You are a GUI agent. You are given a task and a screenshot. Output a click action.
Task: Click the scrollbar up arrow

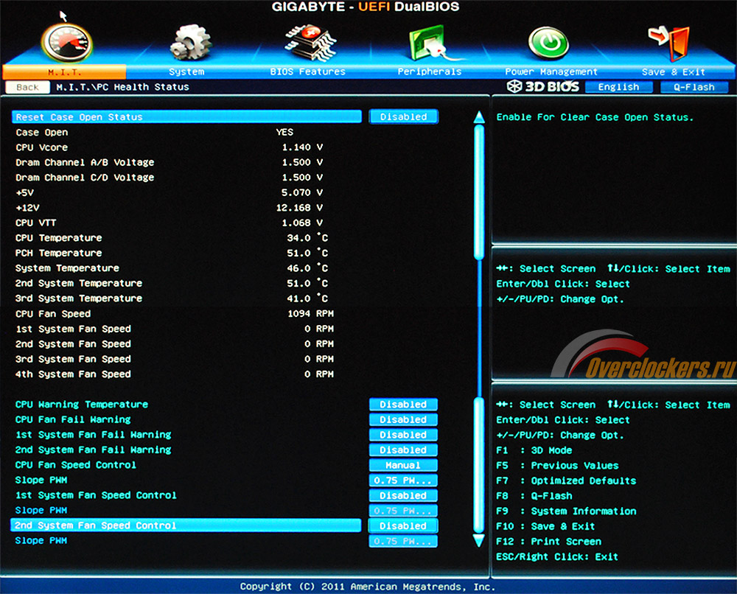(x=479, y=117)
